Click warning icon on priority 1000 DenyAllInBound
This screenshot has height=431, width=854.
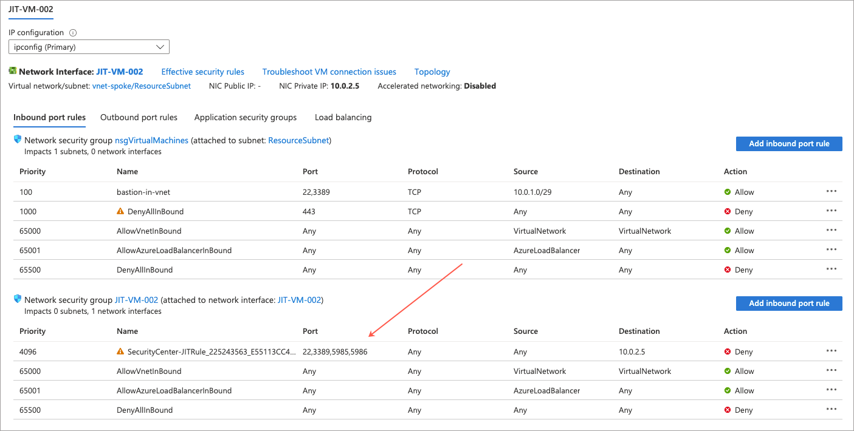click(x=120, y=211)
